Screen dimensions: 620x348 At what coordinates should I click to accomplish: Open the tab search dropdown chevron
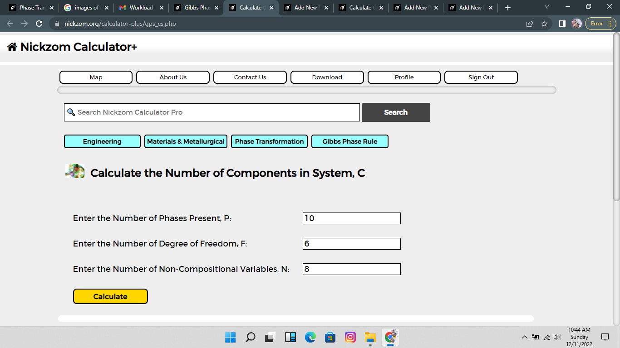[546, 7]
